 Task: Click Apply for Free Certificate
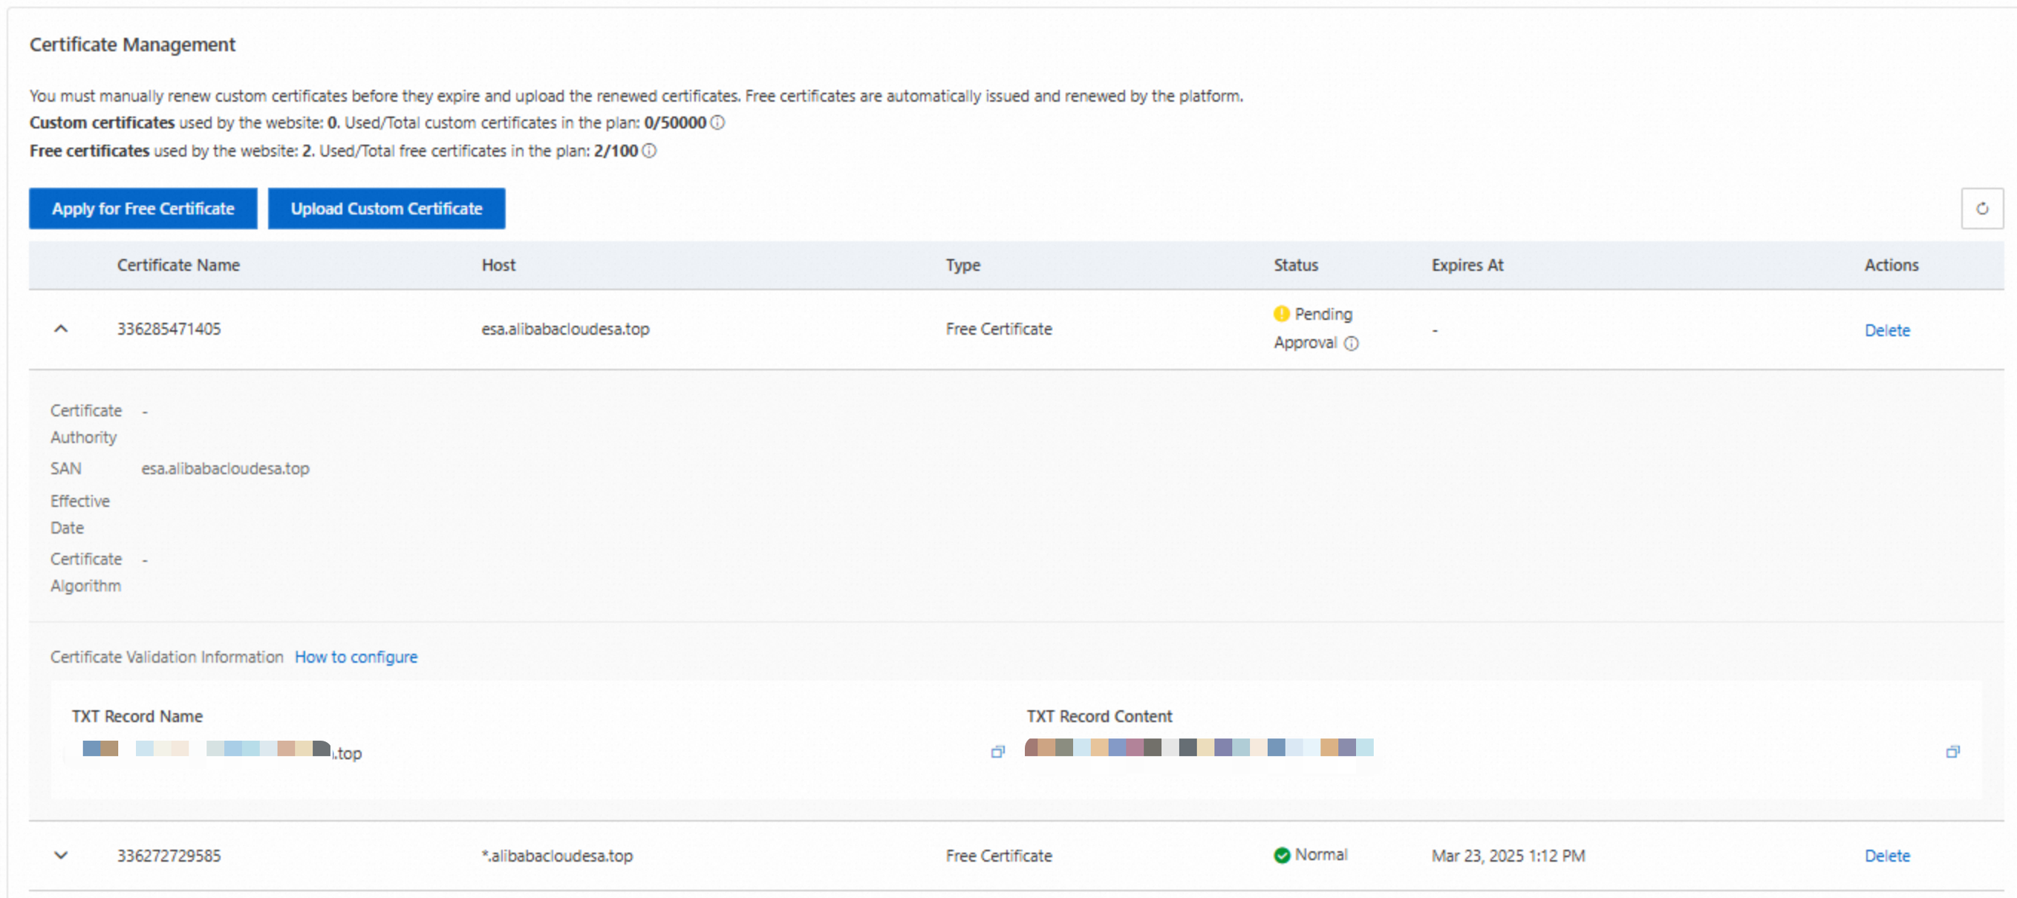(x=143, y=208)
